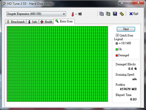Click the magnifier icon on Error Scan tab
Image resolution: width=146 pixels, height=110 pixels.
click(x=57, y=21)
